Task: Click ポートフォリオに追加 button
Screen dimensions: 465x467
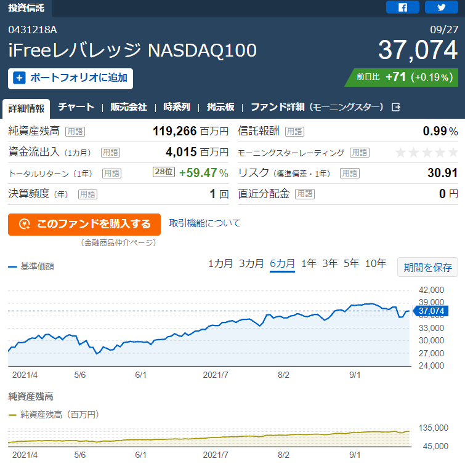Action: pos(70,79)
